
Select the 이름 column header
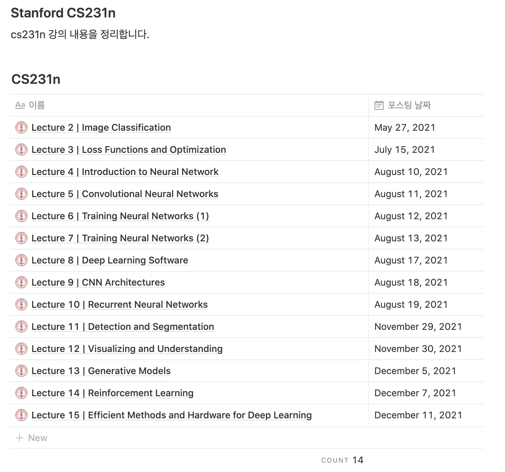(189, 105)
